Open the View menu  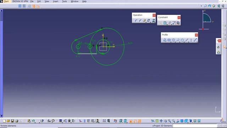47,1
